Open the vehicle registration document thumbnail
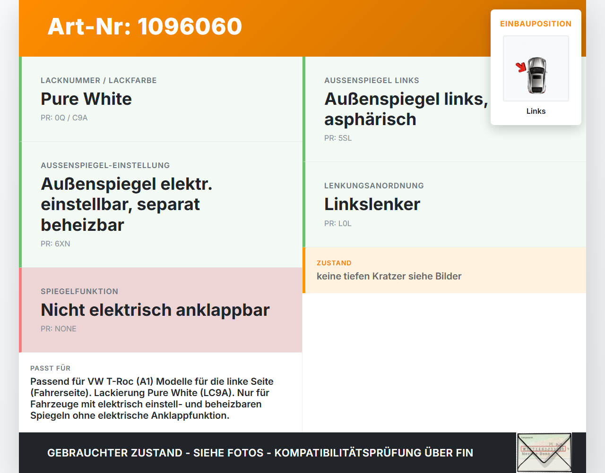Viewport: 605px width, 473px height. 544,453
